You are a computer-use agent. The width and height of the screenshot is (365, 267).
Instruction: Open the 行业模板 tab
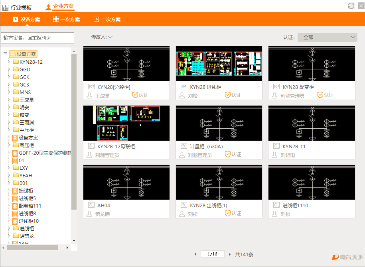[17, 8]
